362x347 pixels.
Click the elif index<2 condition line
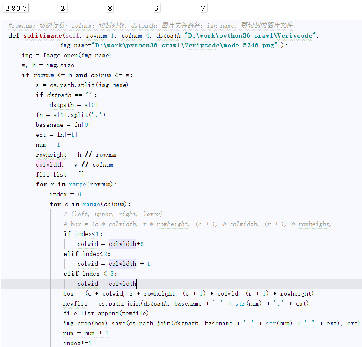(86, 253)
